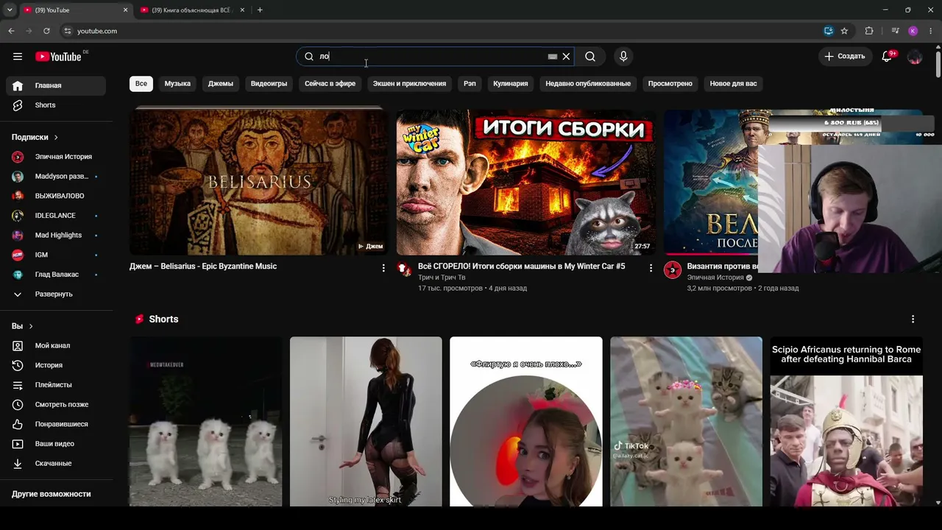Screen dimensions: 942x530
Task: Select the Все filter chip
Action: click(141, 84)
